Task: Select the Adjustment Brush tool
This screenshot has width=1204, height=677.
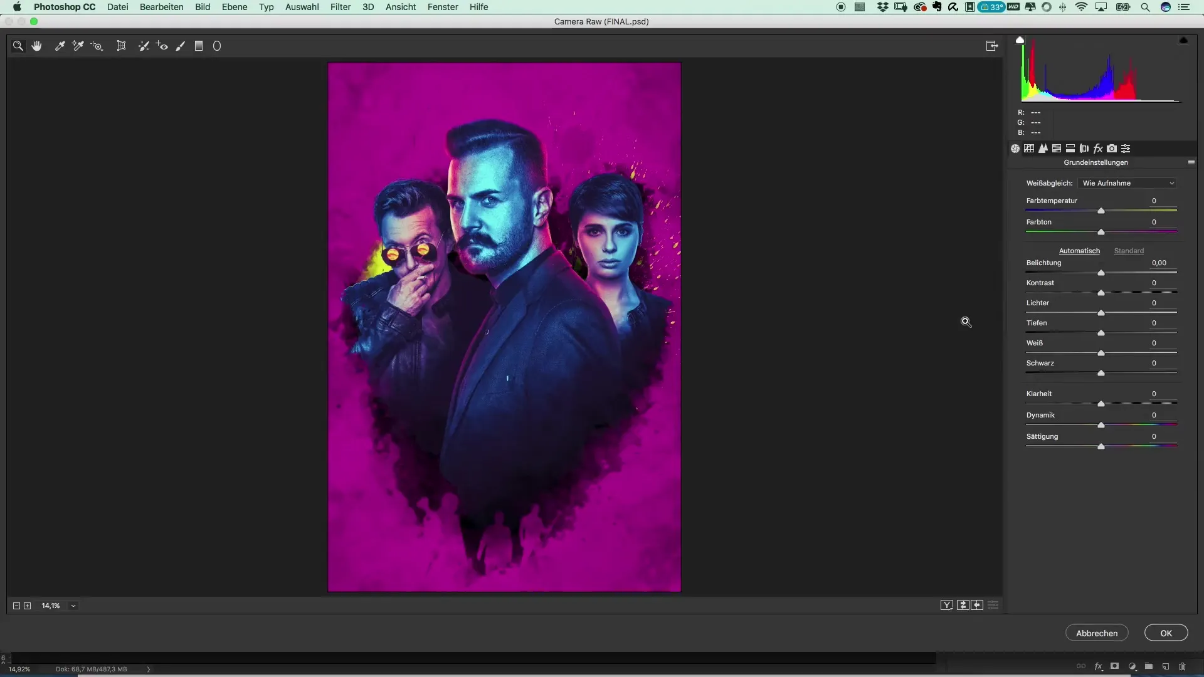Action: [181, 46]
